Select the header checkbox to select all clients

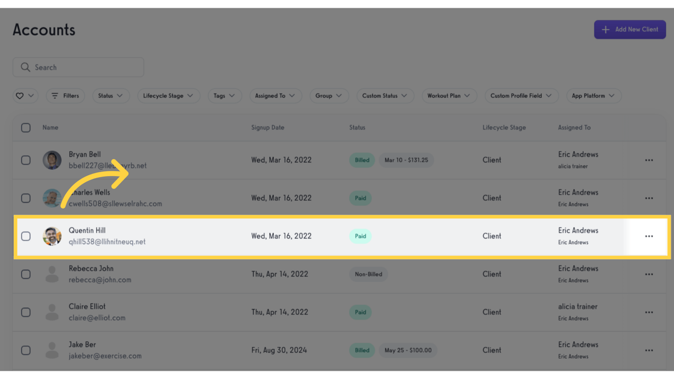tap(26, 127)
